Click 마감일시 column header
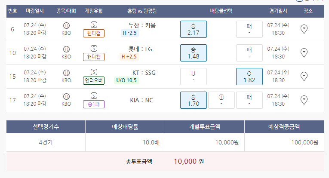 coord(36,11)
